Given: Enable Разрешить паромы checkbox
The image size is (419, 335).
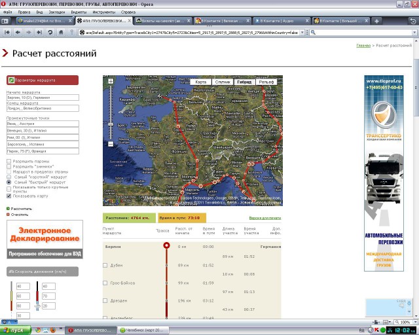Looking at the screenshot, I should click(9, 161).
